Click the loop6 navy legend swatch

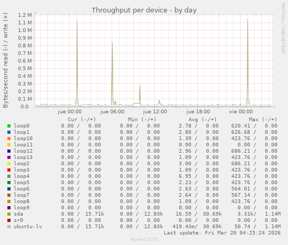coord(9,189)
